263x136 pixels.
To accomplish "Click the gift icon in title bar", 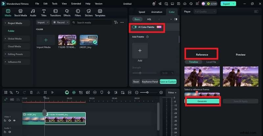I will 154,4.
